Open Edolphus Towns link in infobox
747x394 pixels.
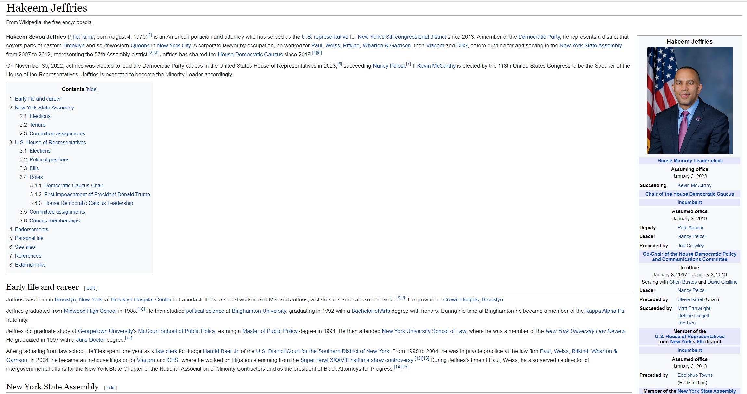coord(695,375)
